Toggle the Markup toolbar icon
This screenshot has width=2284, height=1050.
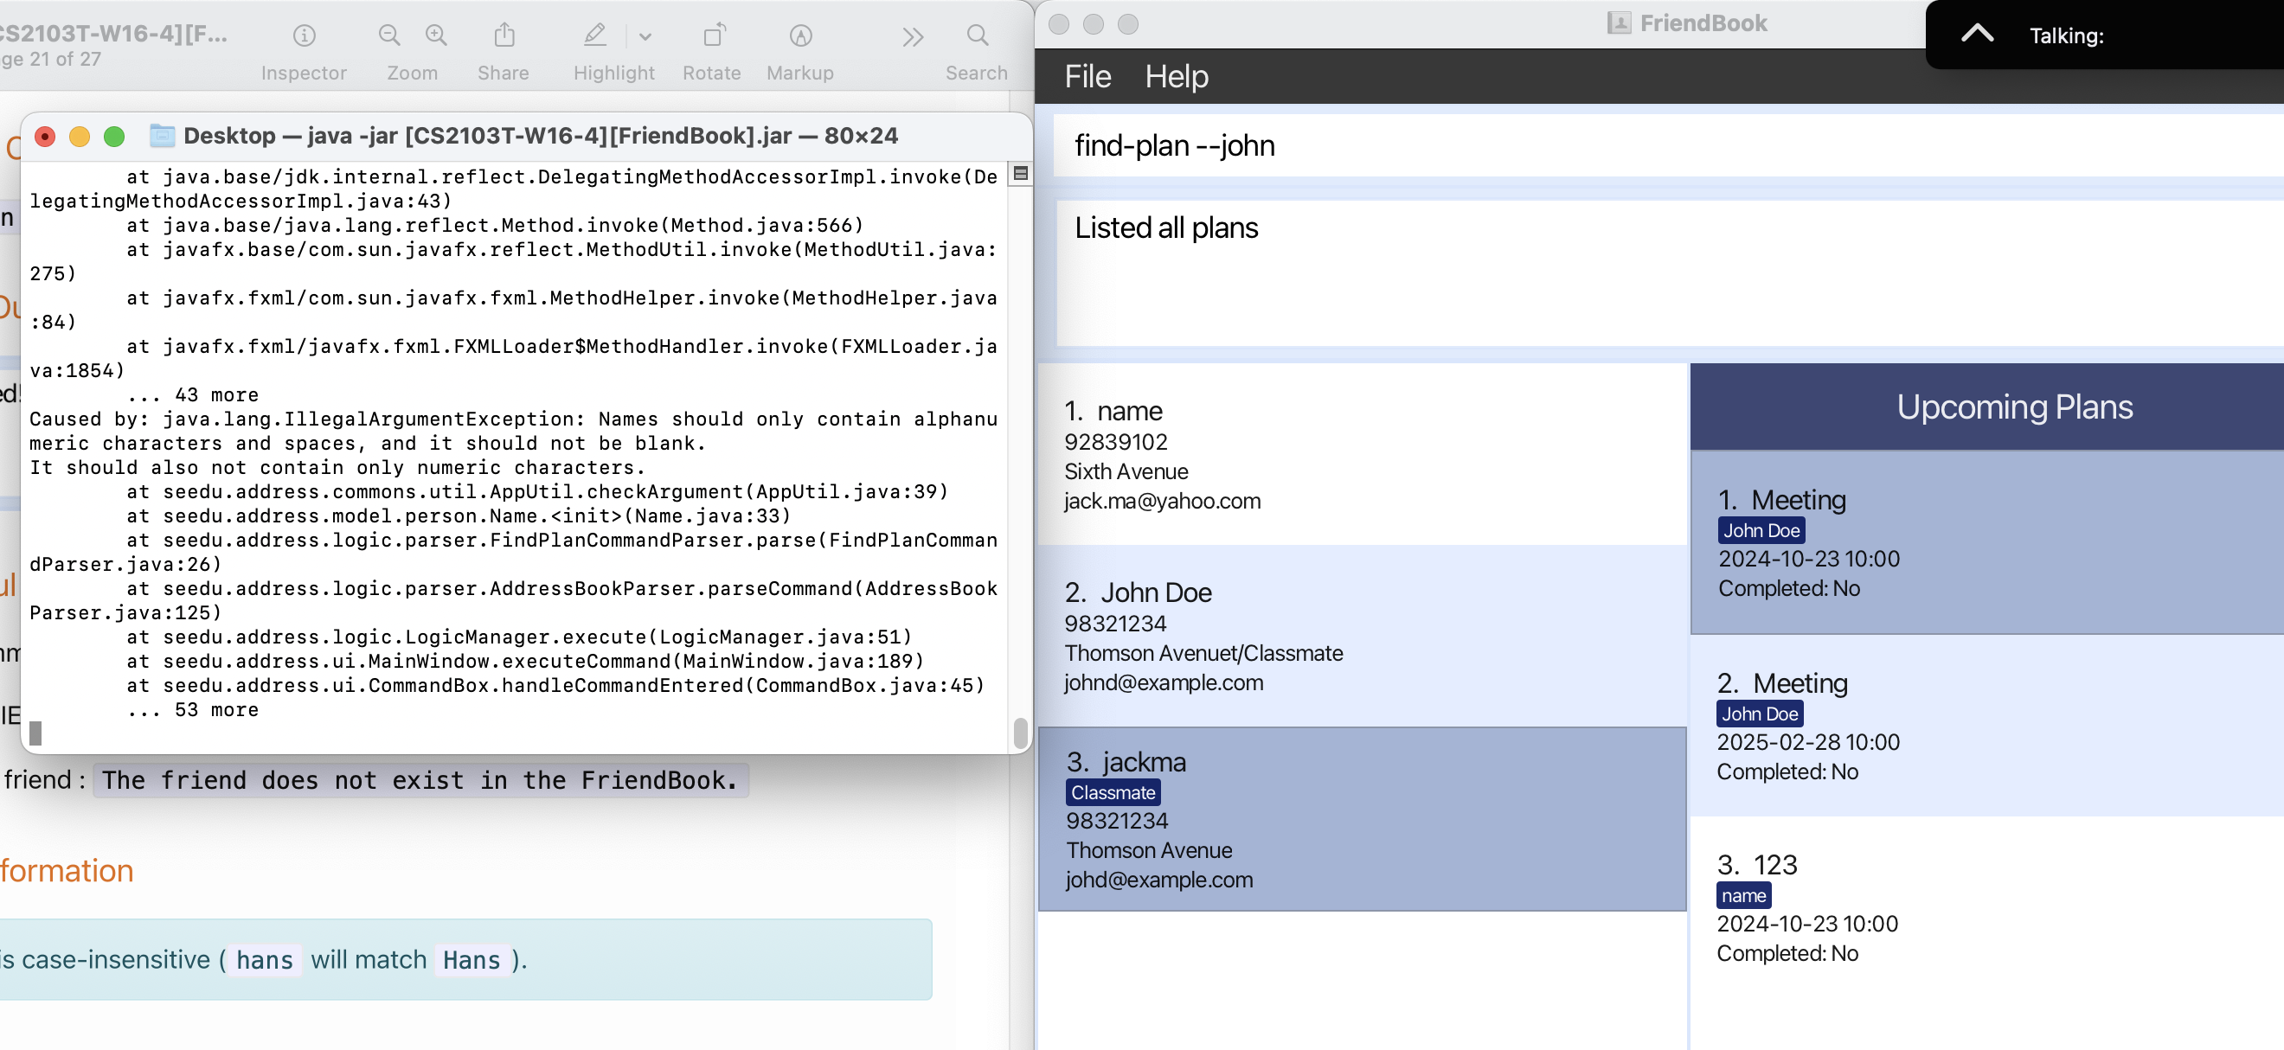[x=799, y=35]
